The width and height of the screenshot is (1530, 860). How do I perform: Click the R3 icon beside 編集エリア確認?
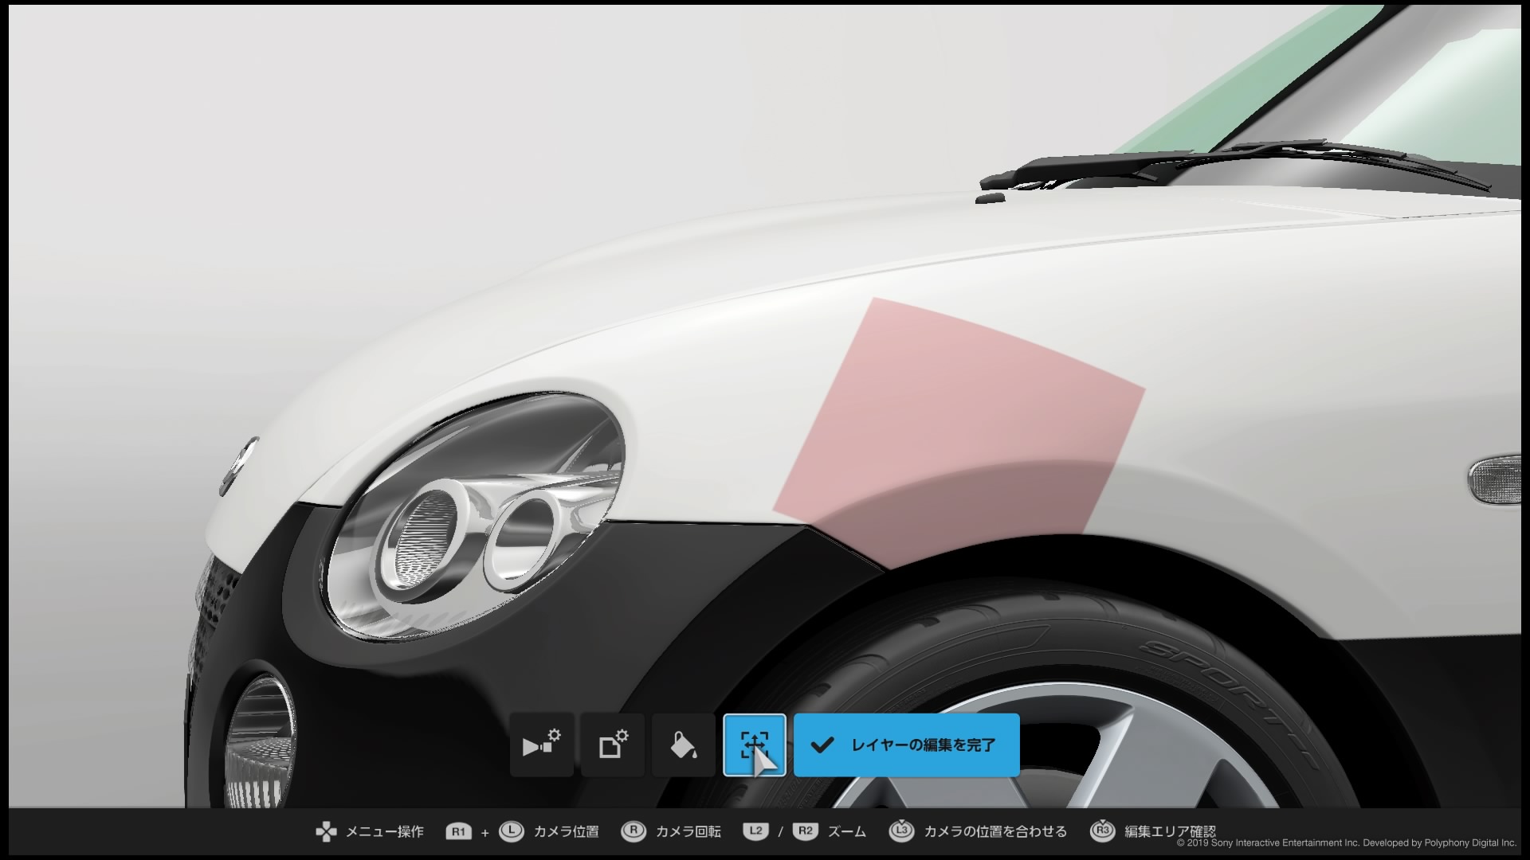[1101, 831]
